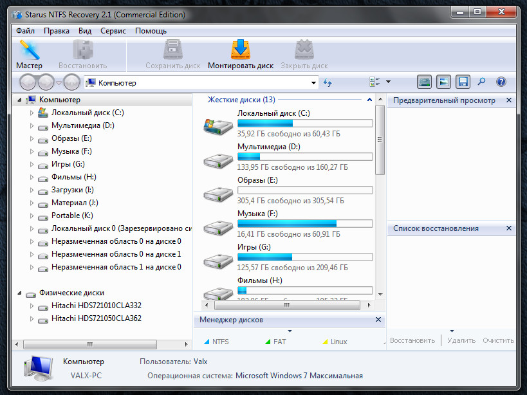Select Музыка (F:) drive icon in list
Viewport: 527px width, 395px height.
[x=218, y=227]
